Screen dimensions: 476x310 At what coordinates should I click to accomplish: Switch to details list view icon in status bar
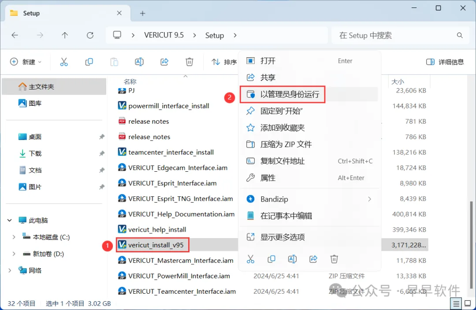click(x=456, y=303)
